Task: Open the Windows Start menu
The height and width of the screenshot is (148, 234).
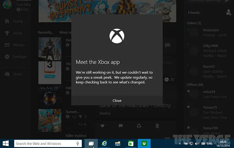Action: (6, 144)
